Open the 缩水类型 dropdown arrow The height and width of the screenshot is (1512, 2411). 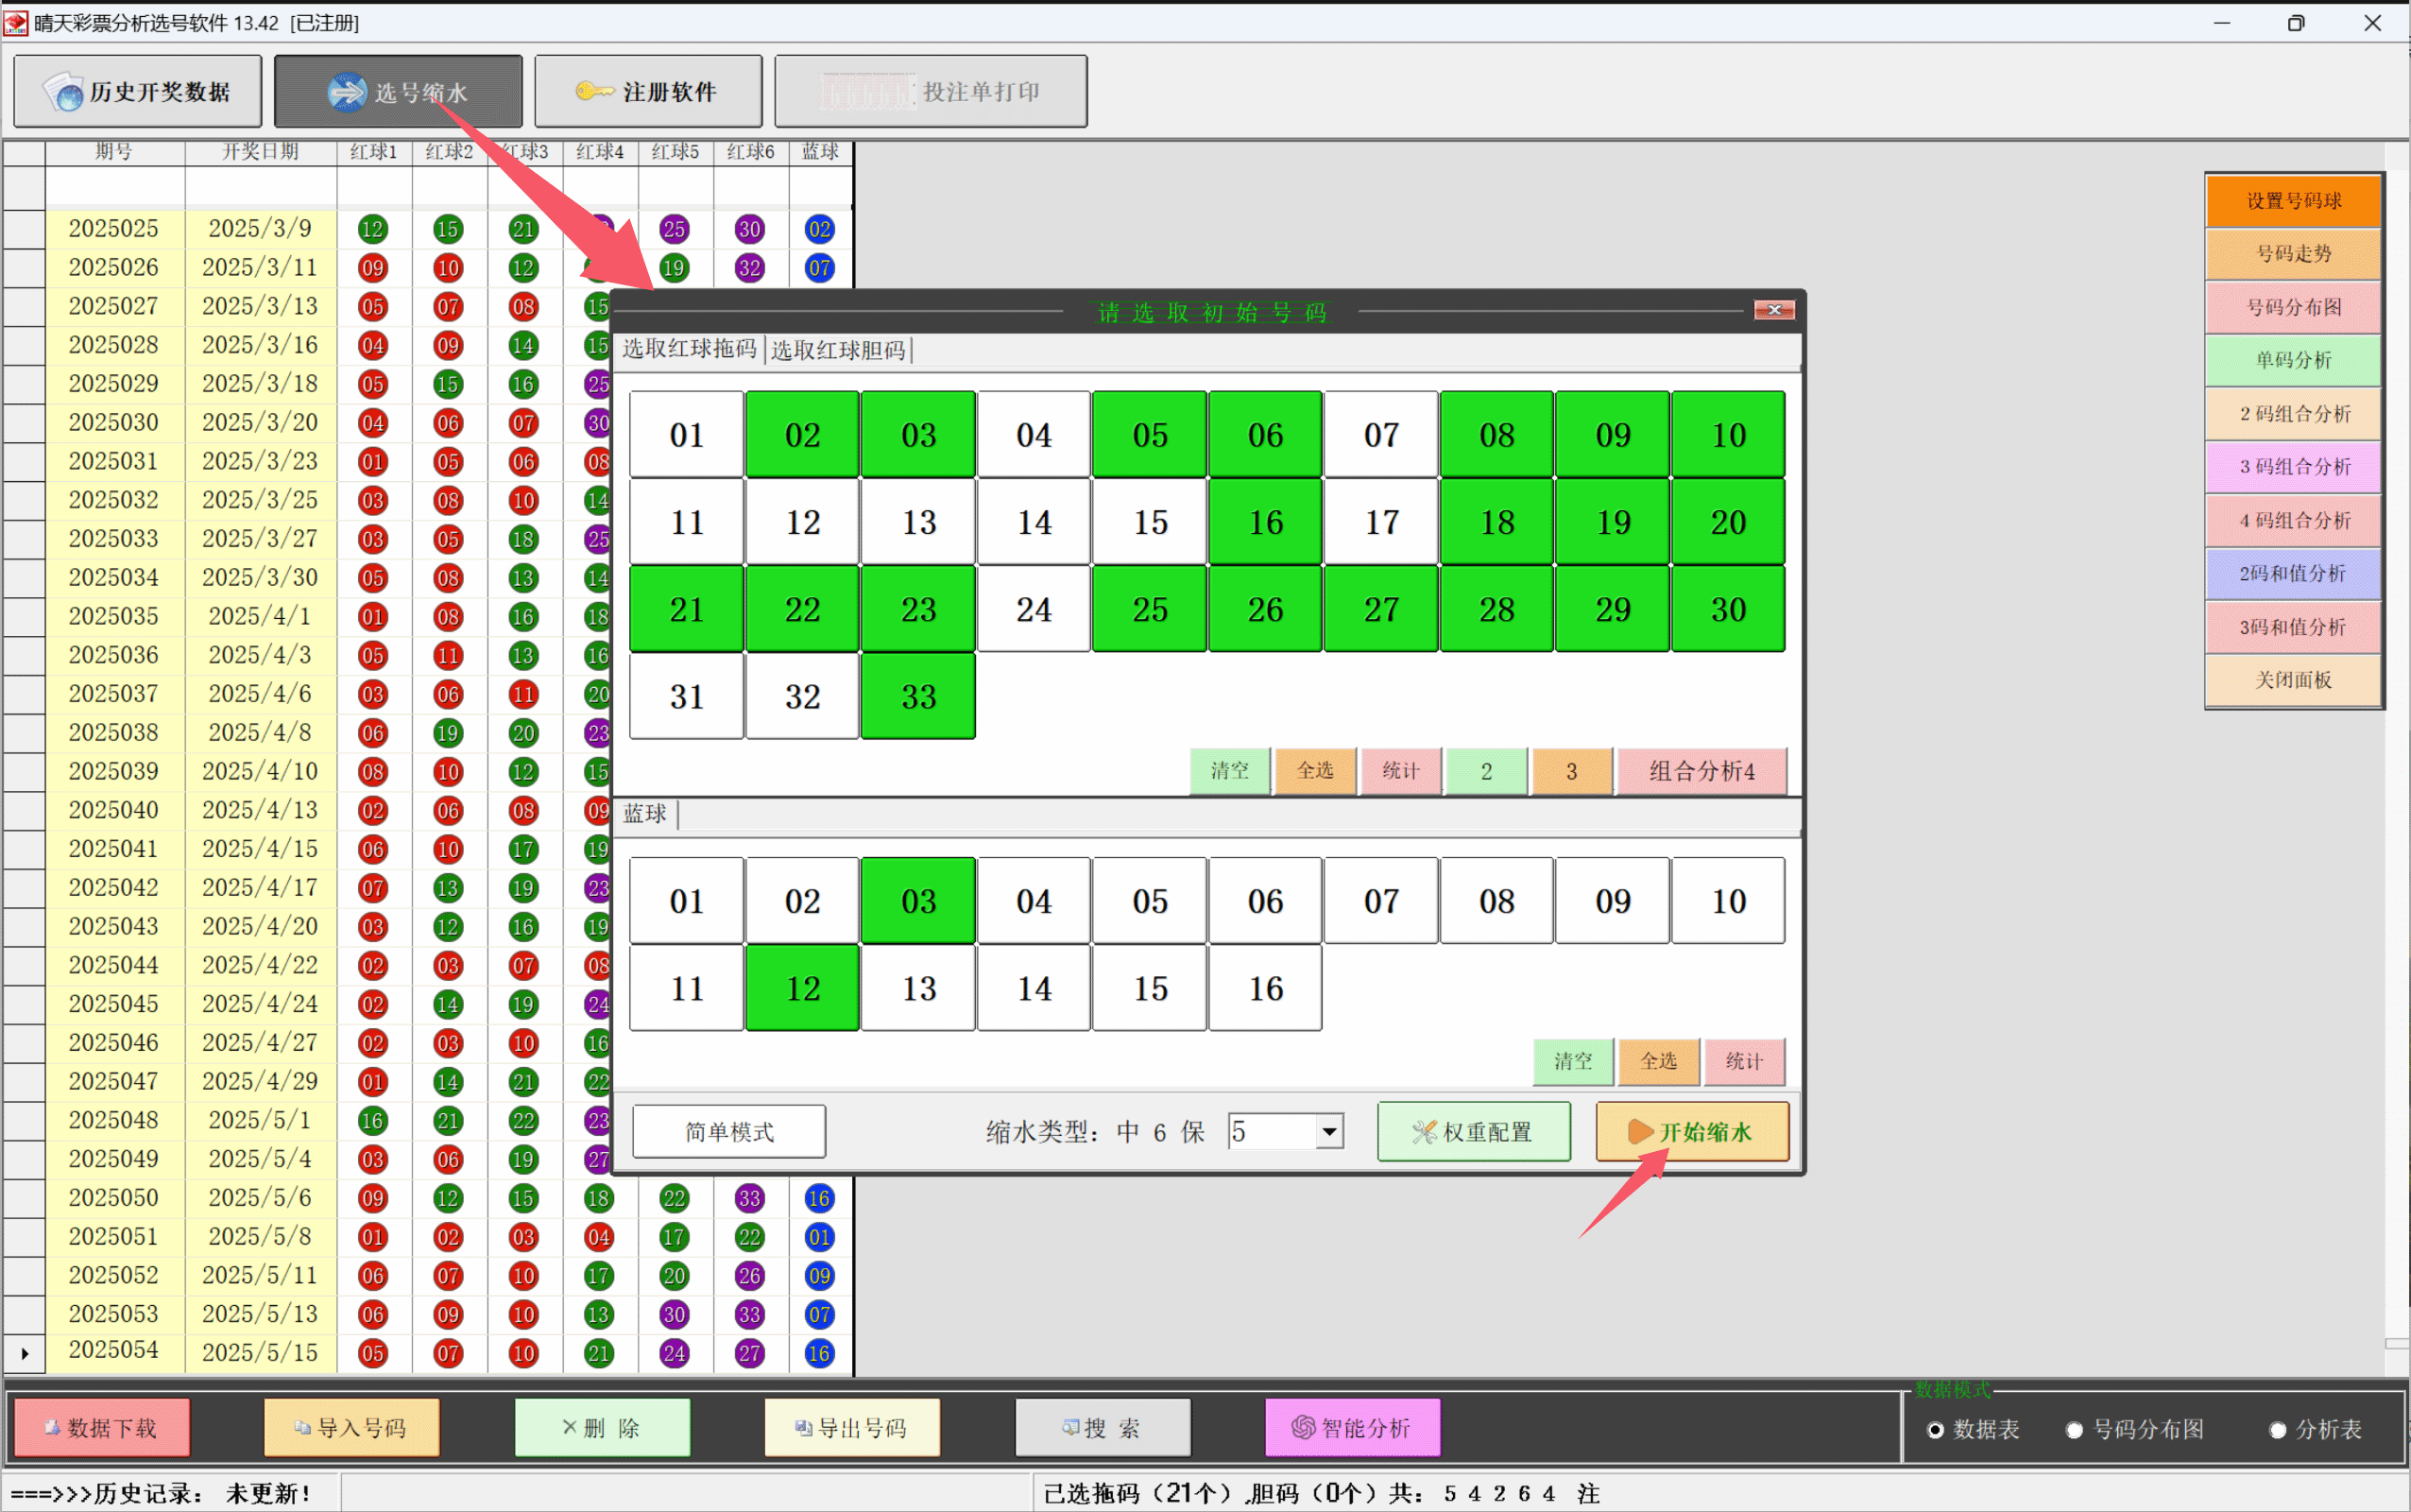click(x=1328, y=1131)
